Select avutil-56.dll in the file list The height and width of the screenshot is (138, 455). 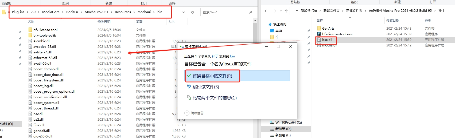point(42,63)
